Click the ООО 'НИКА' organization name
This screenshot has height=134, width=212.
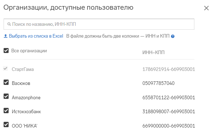coord(24,126)
